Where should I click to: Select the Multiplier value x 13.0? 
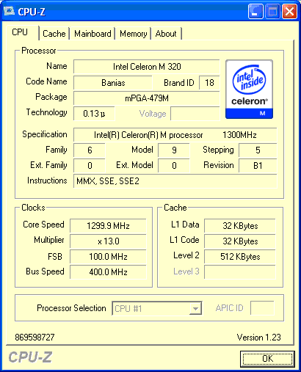[108, 241]
